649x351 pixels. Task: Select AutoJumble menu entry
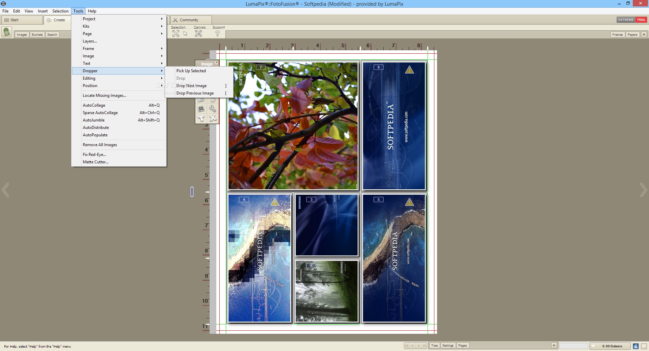119,120
